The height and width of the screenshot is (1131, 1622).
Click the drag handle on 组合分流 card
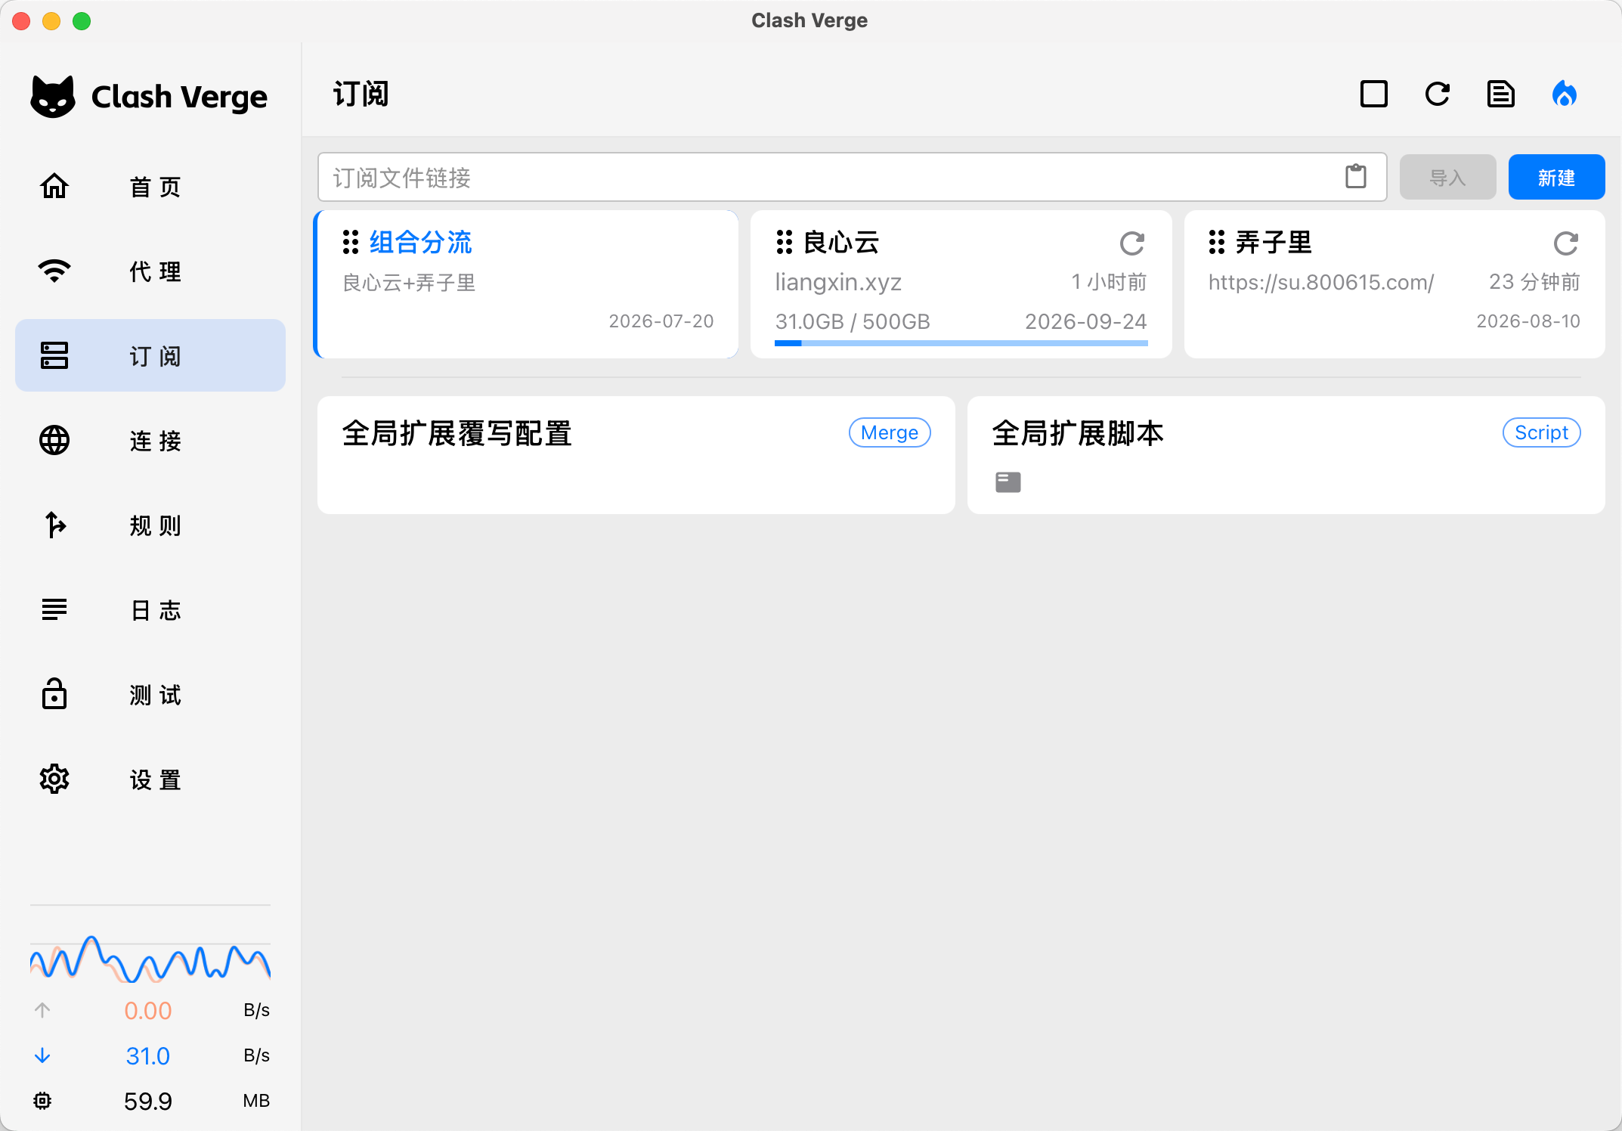coord(351,242)
